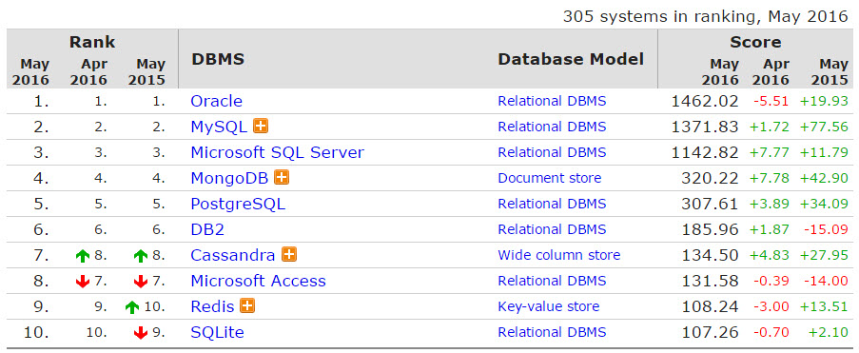
Task: Click the orange plus icon beside MongoDB
Action: click(x=282, y=178)
